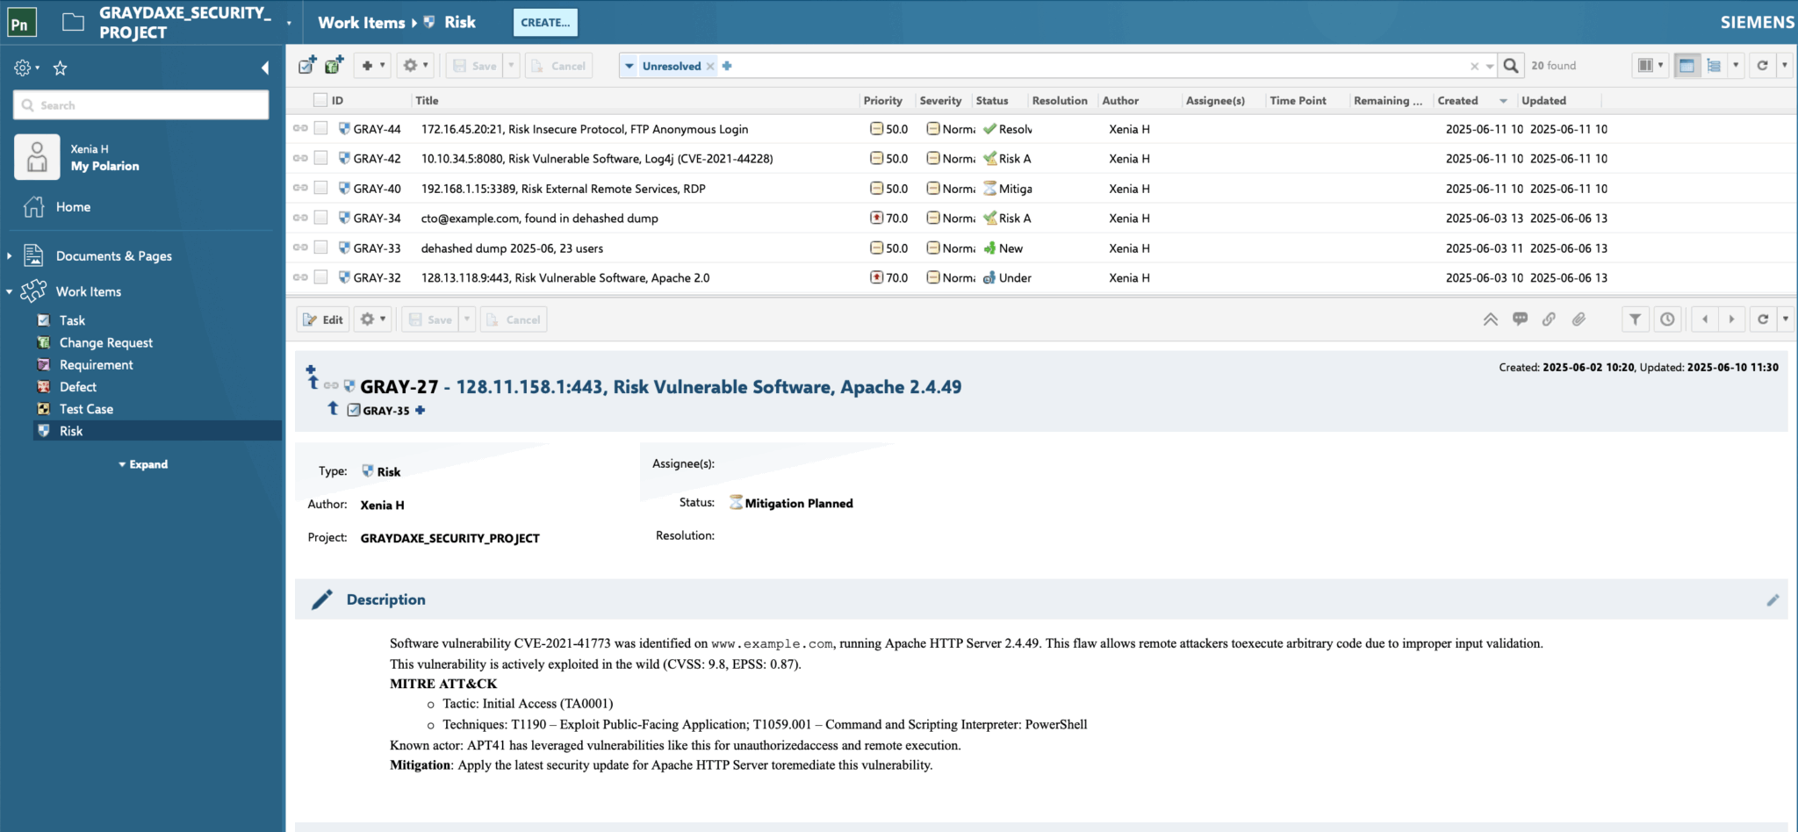
Task: Open the GRAY-35 linked item link
Action: tap(386, 411)
